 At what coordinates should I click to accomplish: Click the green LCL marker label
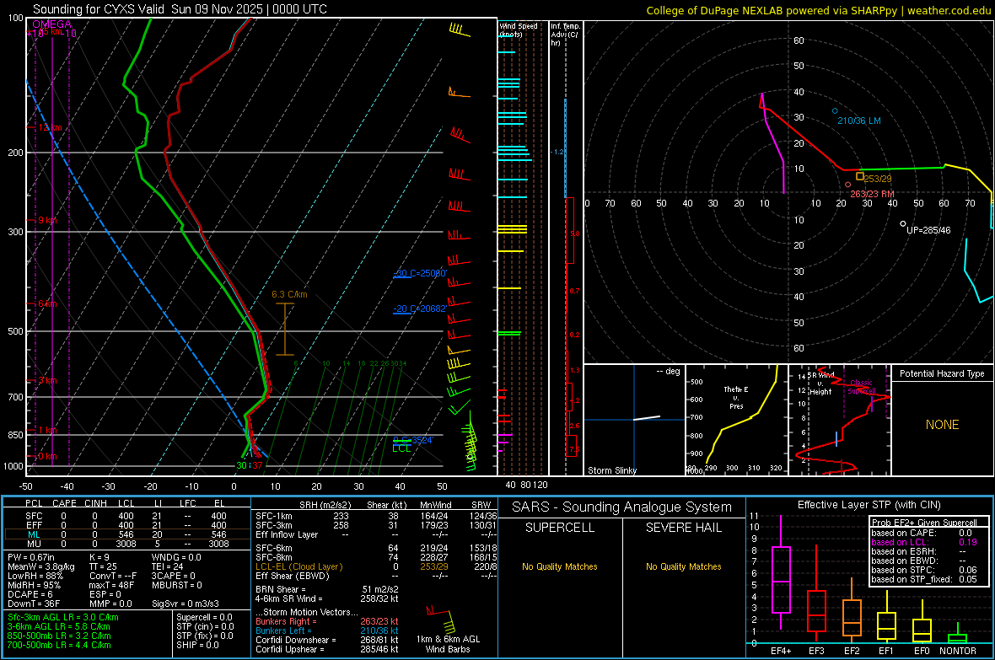(x=401, y=448)
